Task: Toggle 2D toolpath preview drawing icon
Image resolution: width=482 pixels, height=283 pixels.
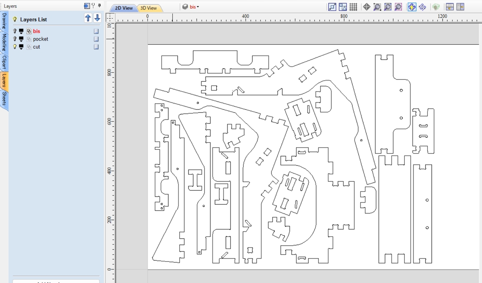Action: point(412,7)
